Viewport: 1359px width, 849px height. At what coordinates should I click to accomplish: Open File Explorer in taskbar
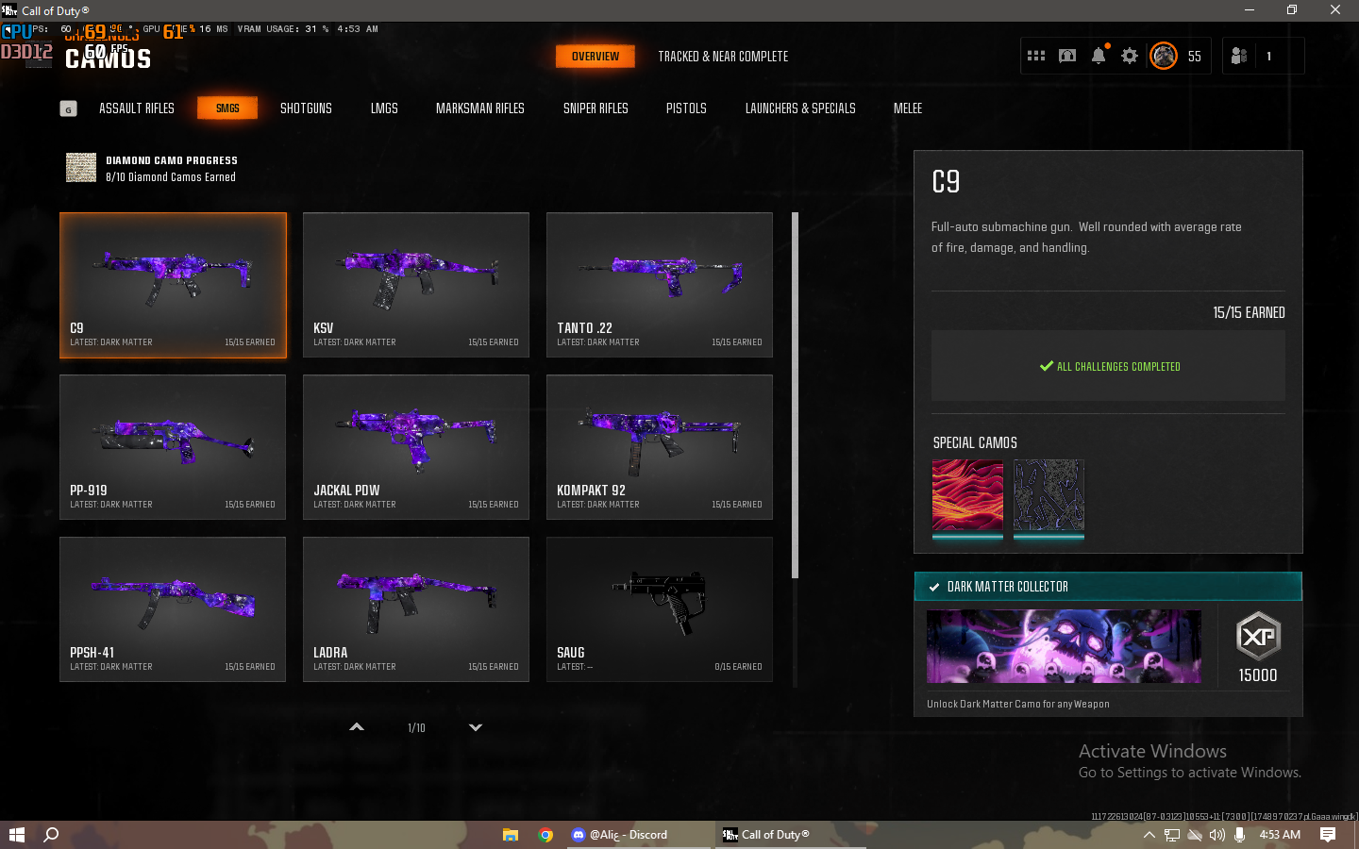[511, 835]
